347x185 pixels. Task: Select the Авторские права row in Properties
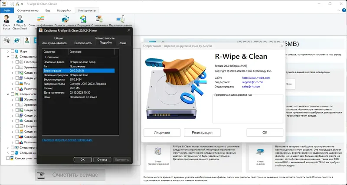79,84
